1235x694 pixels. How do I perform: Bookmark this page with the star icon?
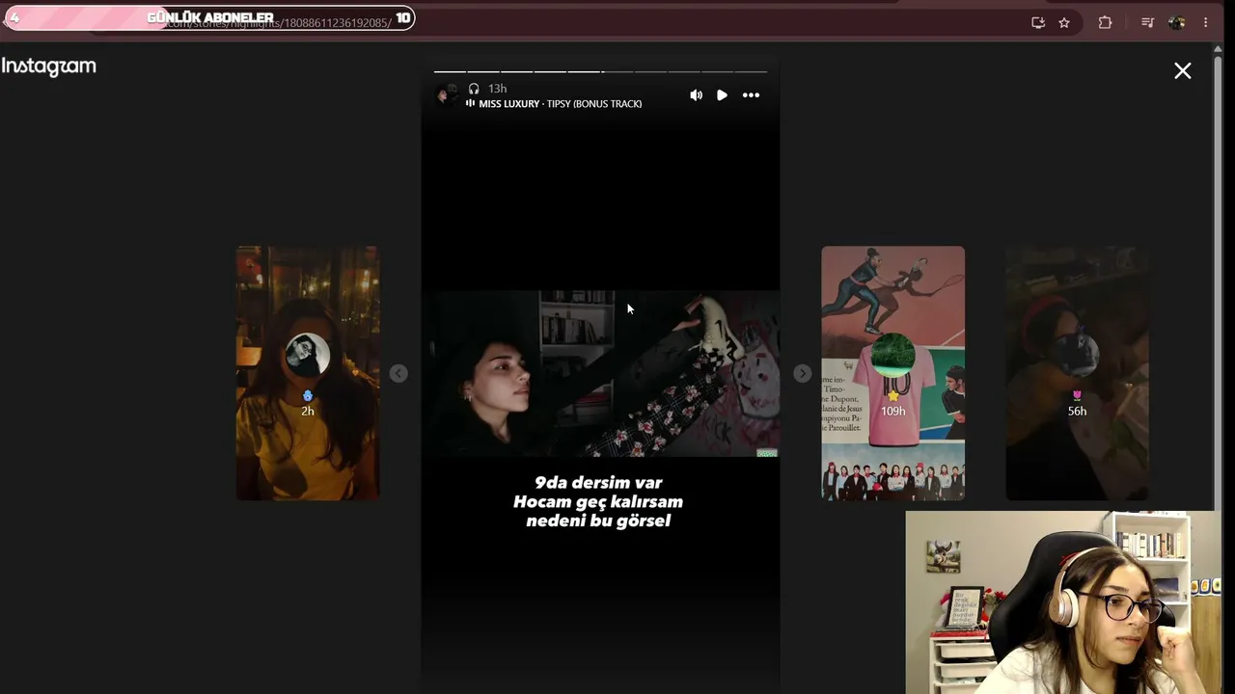(1064, 22)
